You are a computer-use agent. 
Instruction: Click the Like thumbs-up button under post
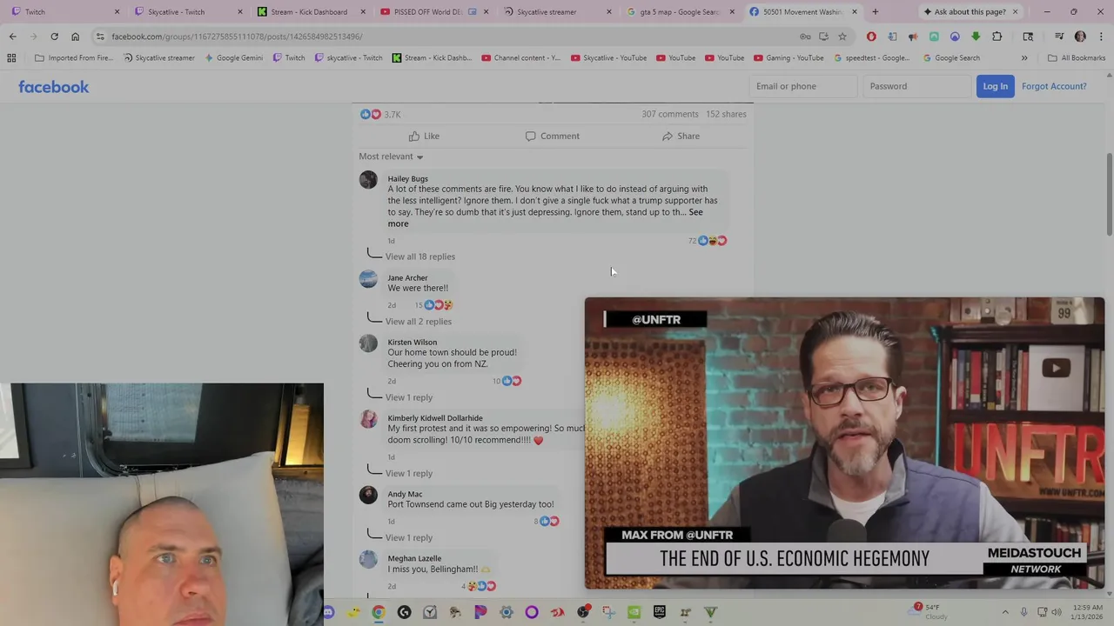[424, 136]
